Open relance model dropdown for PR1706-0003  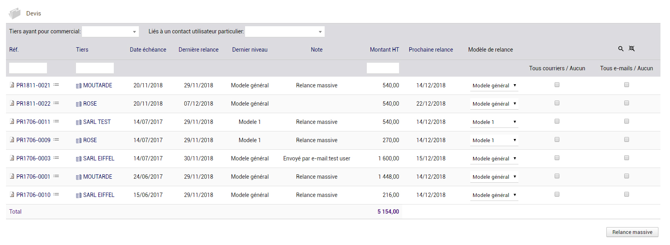coord(494,158)
